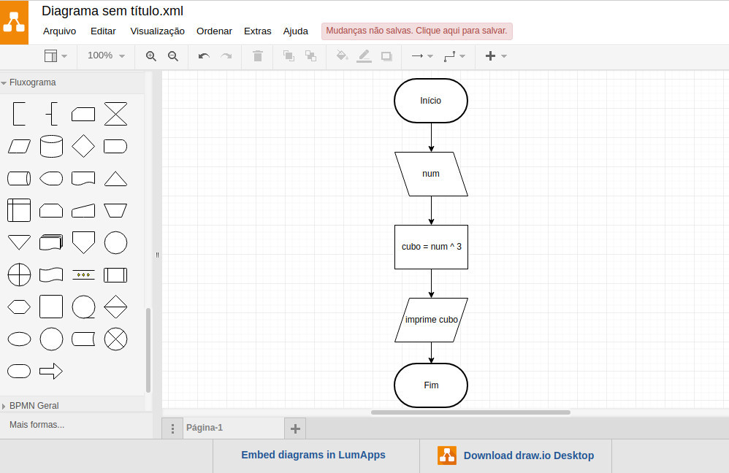Click the send to back icon
This screenshot has height=473, width=729.
pos(310,55)
